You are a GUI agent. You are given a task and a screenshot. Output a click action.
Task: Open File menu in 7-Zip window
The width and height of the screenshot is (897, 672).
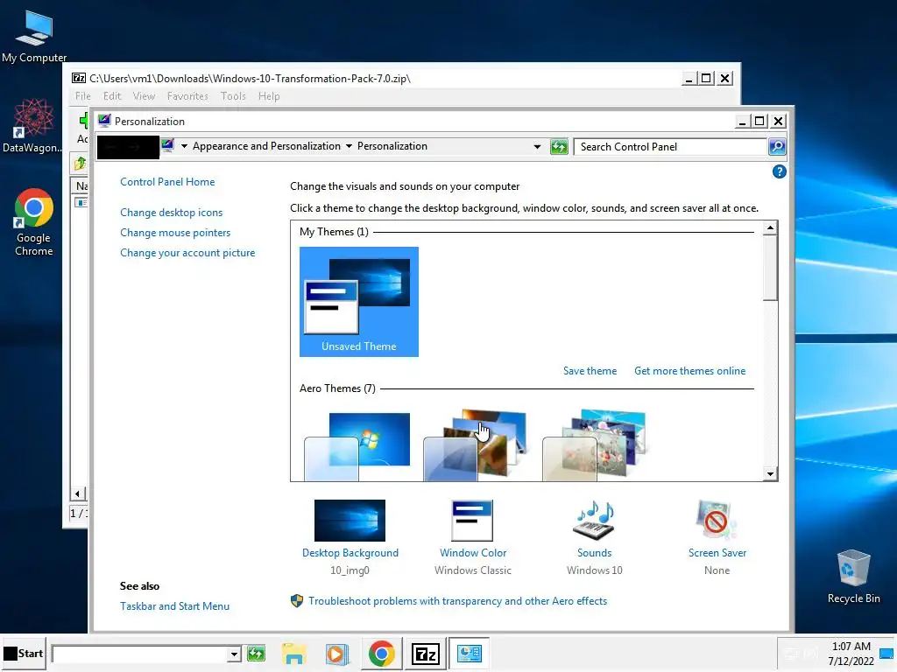tap(83, 96)
